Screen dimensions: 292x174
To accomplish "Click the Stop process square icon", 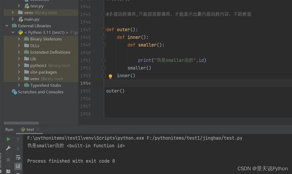I will tap(8, 159).
